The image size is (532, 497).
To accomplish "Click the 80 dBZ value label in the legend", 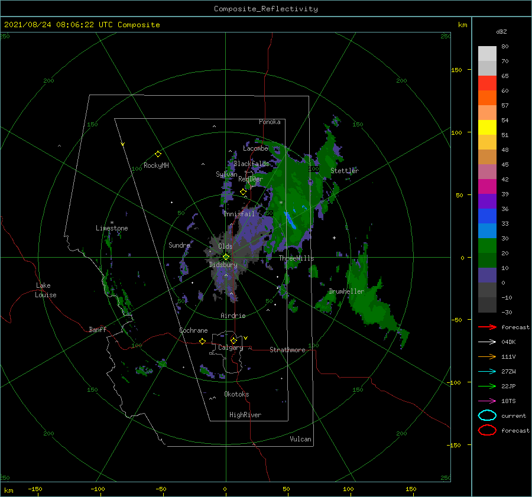I will tap(505, 47).
